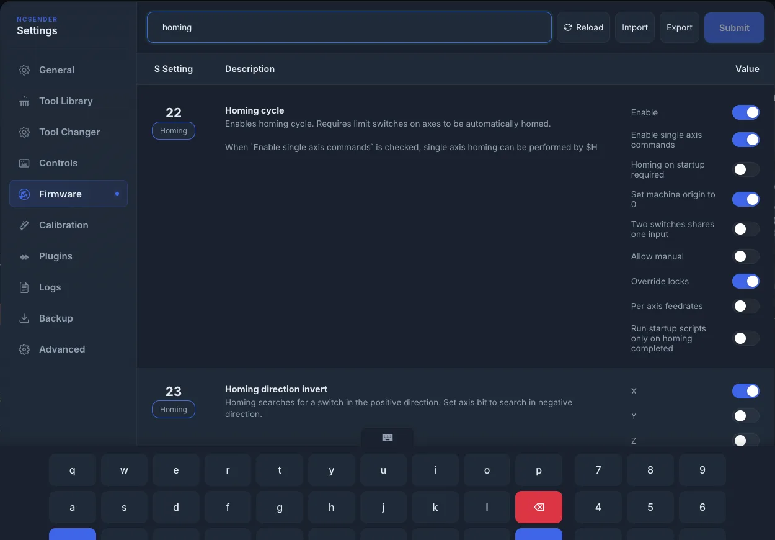Tap the 'y' key on virtual keyboard
Viewport: 775px width, 540px height.
click(x=331, y=470)
